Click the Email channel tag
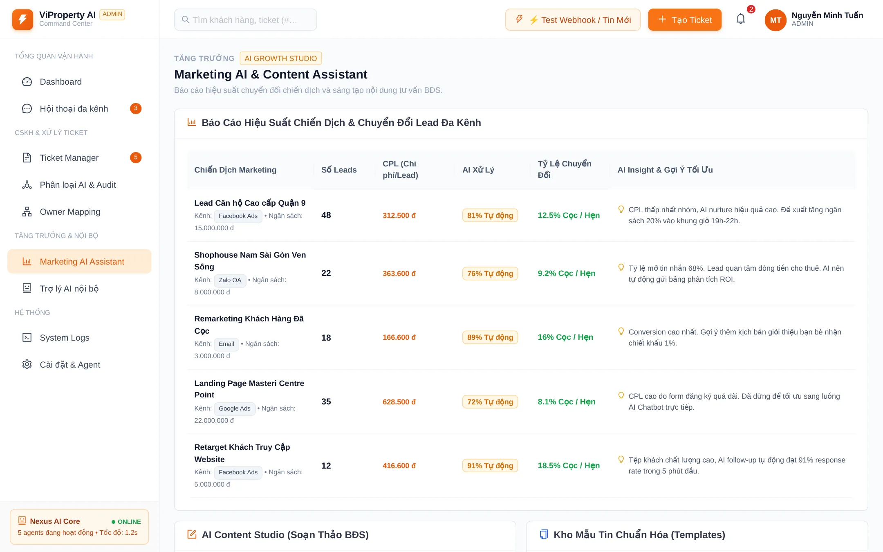Viewport: 883px width, 552px height. click(226, 344)
